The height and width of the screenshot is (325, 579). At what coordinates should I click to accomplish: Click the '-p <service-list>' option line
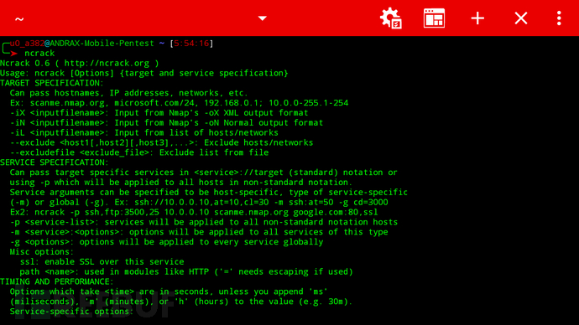point(204,222)
